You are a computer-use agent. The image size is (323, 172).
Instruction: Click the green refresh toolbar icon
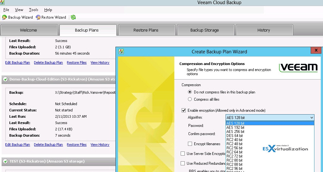[73, 17]
